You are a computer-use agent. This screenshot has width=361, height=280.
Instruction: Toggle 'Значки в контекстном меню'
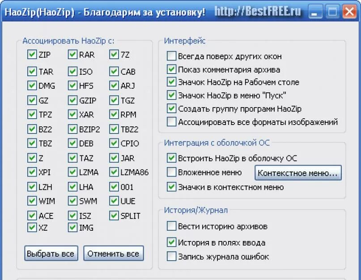[171, 187]
